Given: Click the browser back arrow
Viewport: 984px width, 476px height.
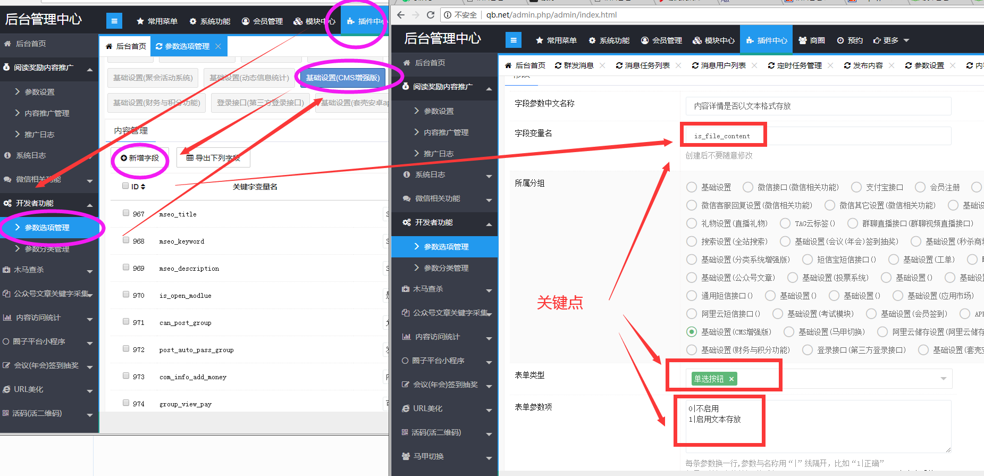Looking at the screenshot, I should coord(401,15).
